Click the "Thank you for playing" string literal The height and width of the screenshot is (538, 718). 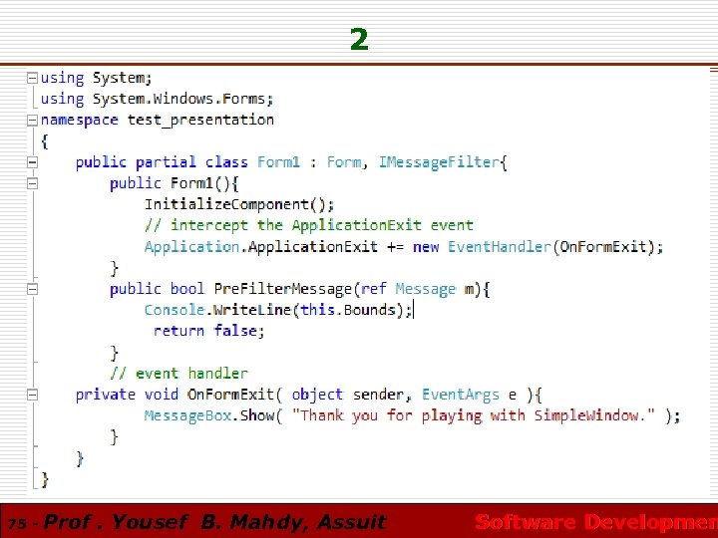474,415
